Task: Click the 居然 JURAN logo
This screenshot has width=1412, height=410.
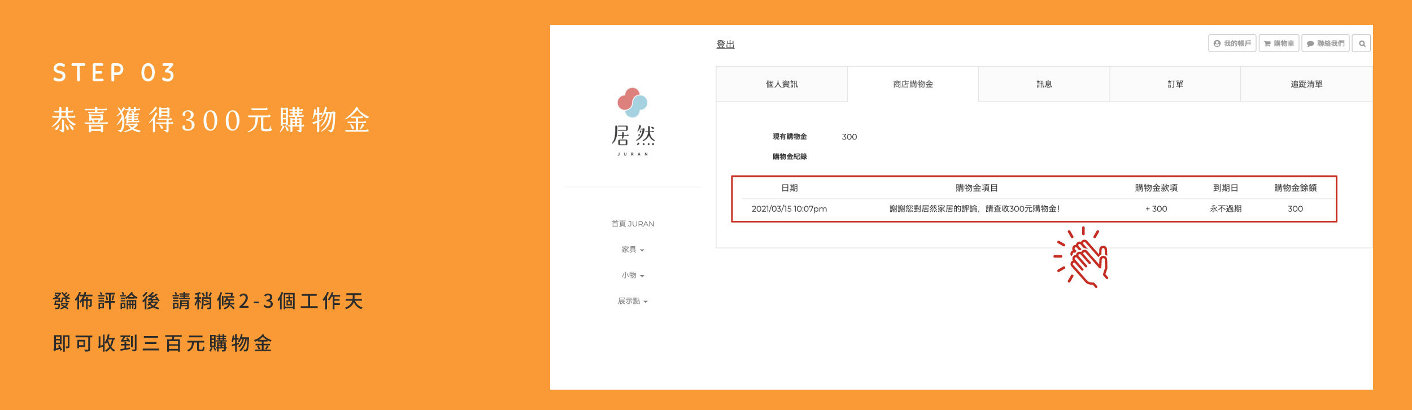Action: [x=633, y=121]
